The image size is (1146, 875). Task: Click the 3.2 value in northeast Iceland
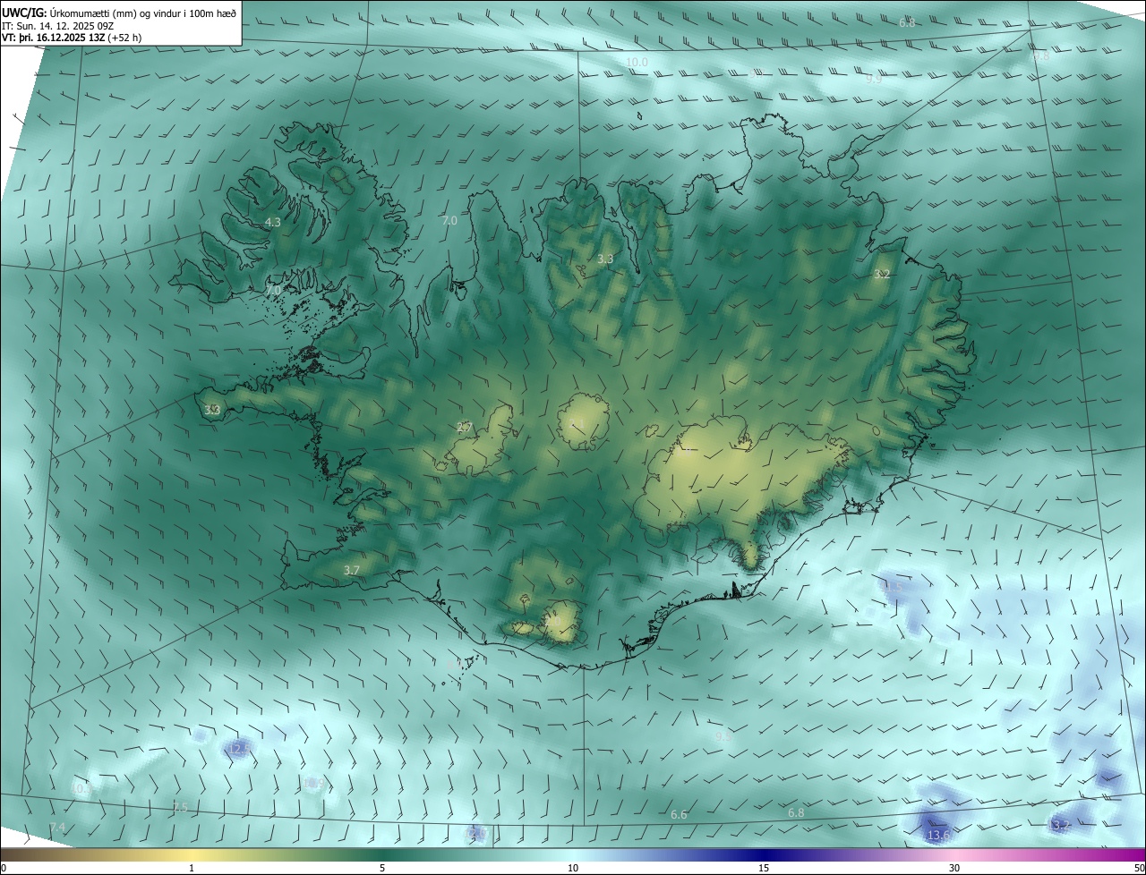[x=882, y=275]
